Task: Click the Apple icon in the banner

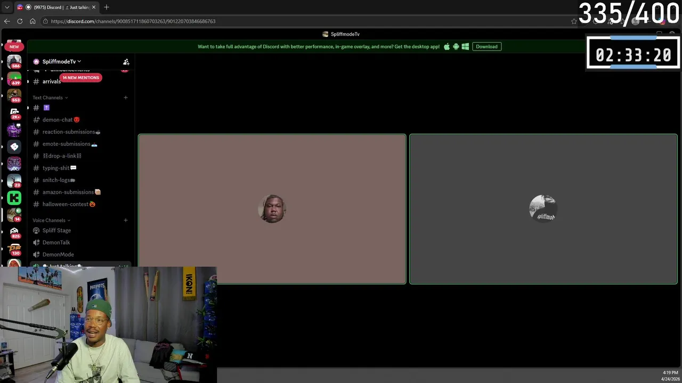Action: click(x=446, y=46)
